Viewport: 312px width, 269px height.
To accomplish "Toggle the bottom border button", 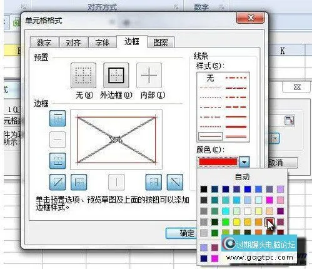I will click(58, 161).
